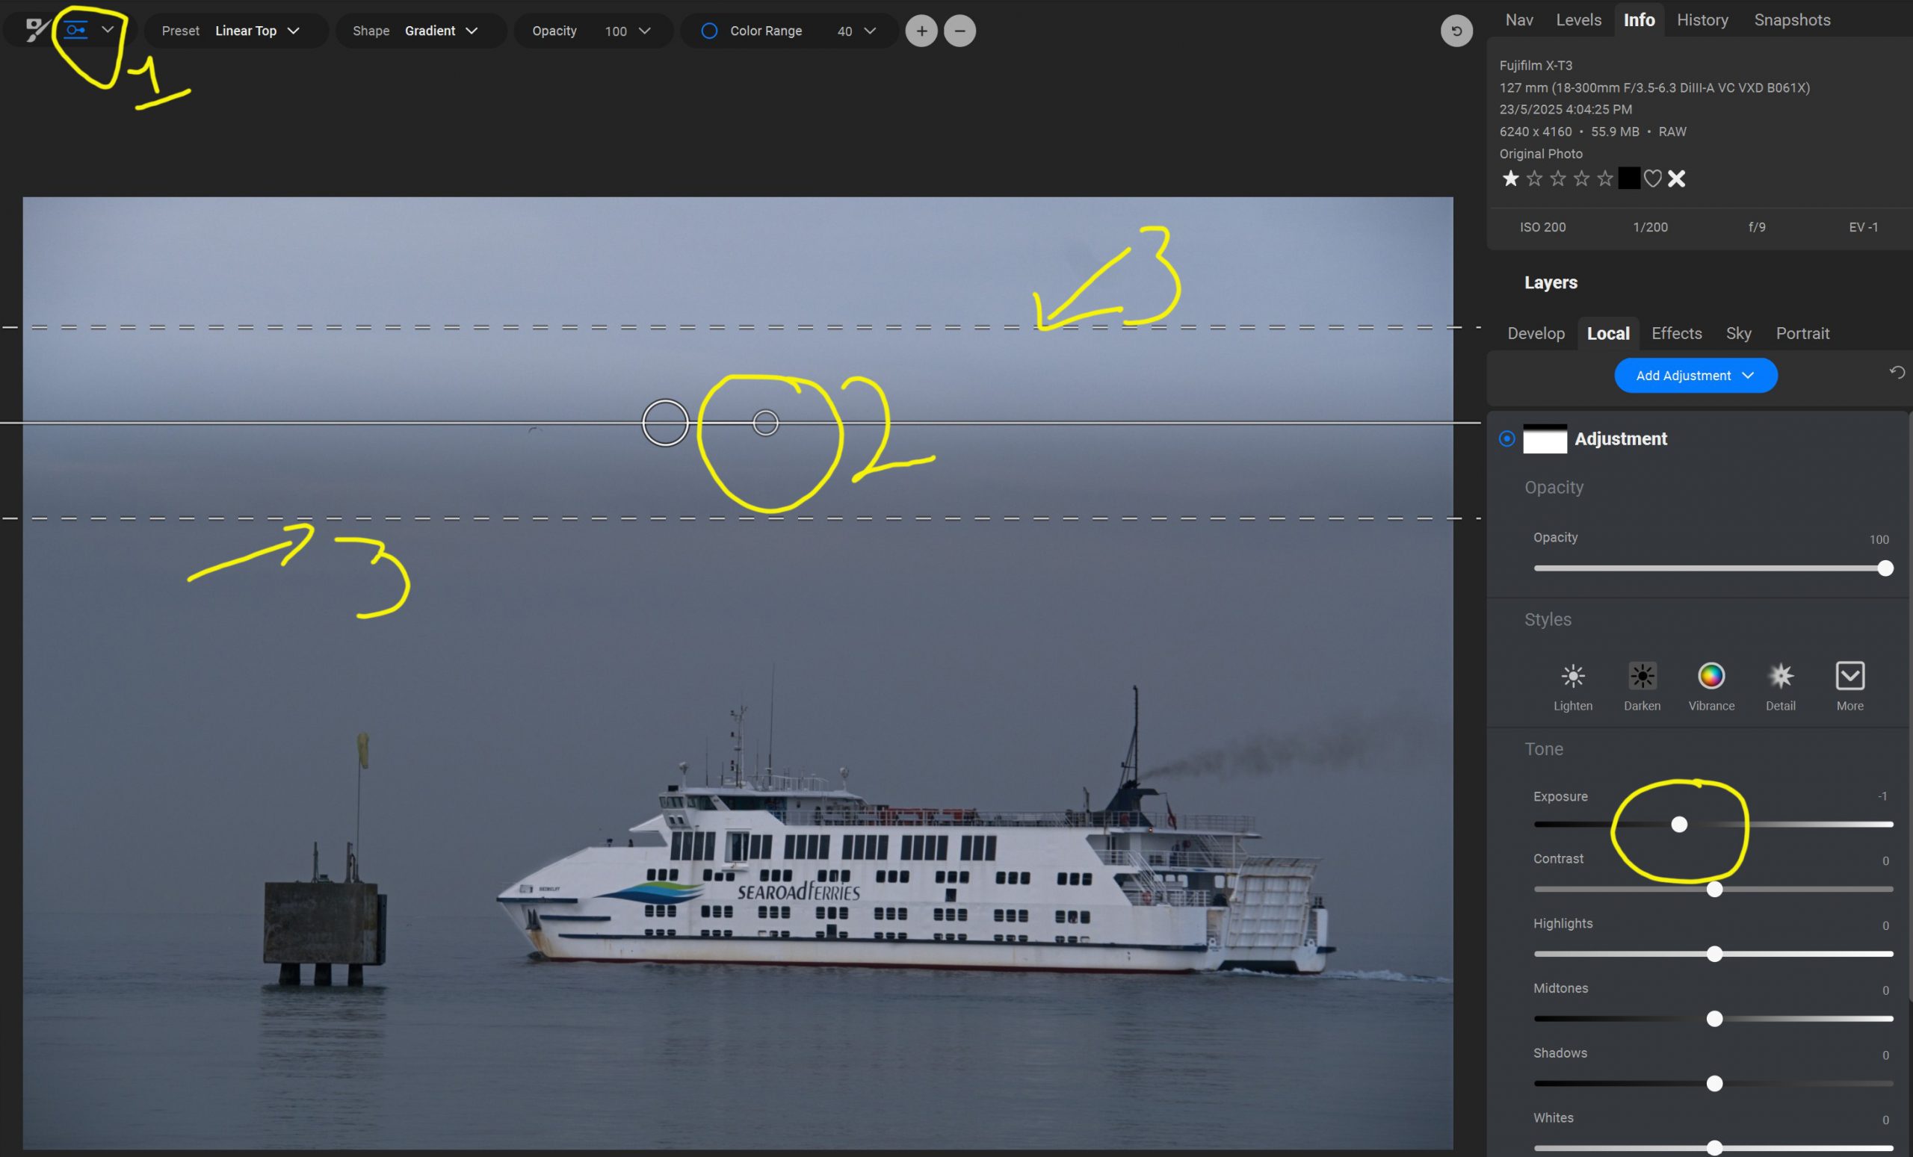The height and width of the screenshot is (1157, 1913).
Task: Toggle the Adjustment layer on/off circle
Action: click(1506, 438)
